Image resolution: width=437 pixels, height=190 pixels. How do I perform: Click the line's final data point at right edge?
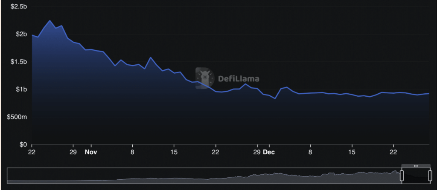tap(428, 93)
